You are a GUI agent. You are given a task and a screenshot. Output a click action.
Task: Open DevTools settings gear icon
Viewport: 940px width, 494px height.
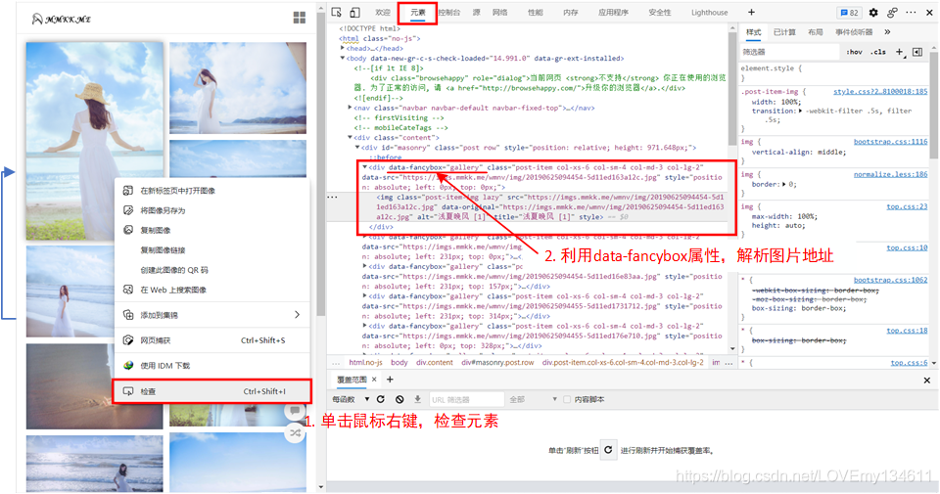coord(873,13)
